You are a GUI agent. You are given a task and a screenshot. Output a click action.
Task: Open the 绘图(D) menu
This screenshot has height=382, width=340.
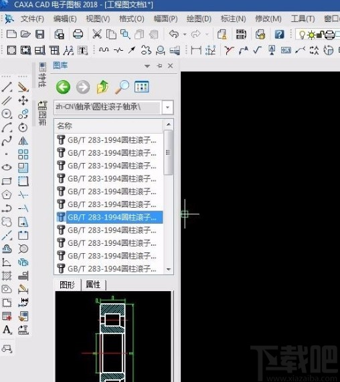[x=199, y=19]
